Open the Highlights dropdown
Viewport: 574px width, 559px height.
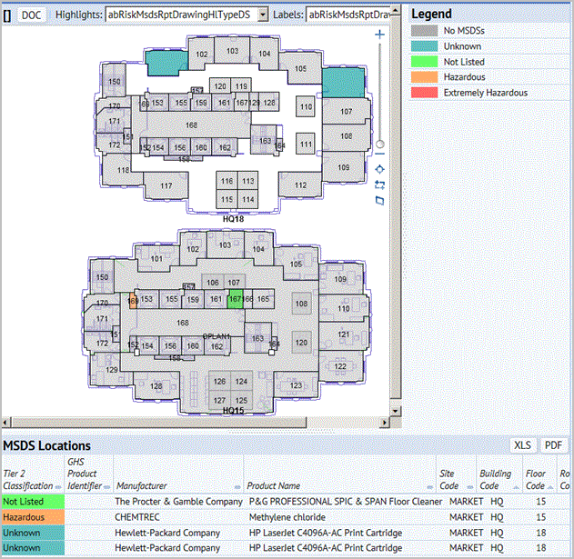click(262, 15)
